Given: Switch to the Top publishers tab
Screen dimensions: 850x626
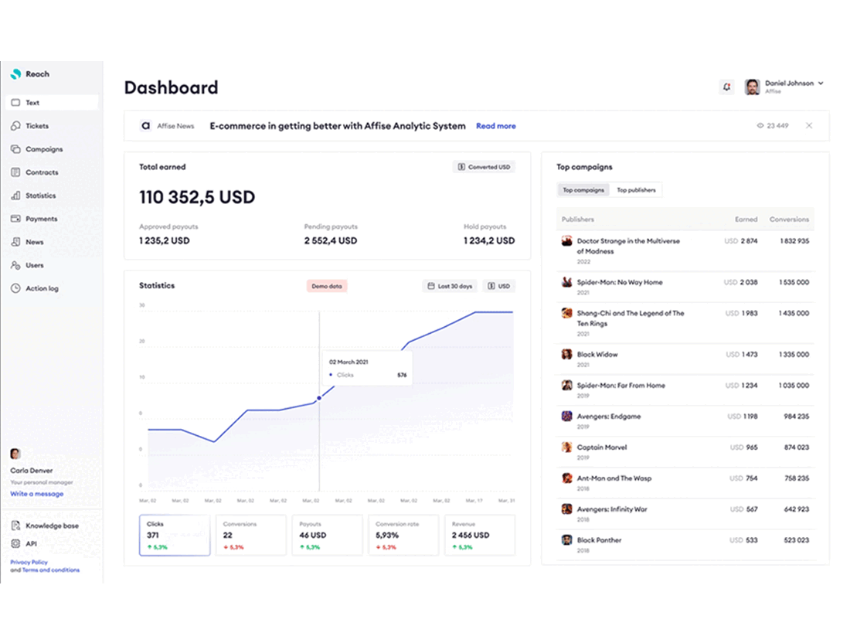Looking at the screenshot, I should pyautogui.click(x=636, y=190).
